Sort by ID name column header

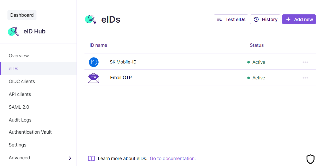(98, 45)
